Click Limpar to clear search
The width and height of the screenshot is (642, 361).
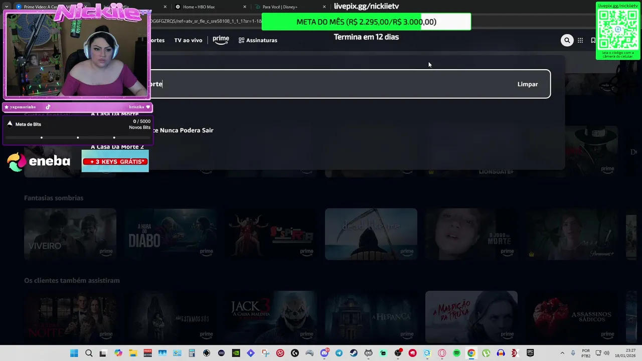(x=528, y=84)
